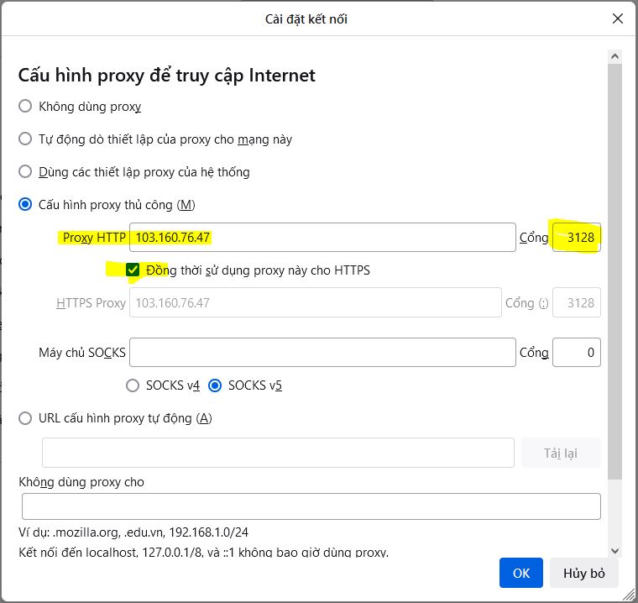Viewport: 638px width, 603px height.
Task: Select Cấu hình proxy thủ công radio
Action: [25, 205]
